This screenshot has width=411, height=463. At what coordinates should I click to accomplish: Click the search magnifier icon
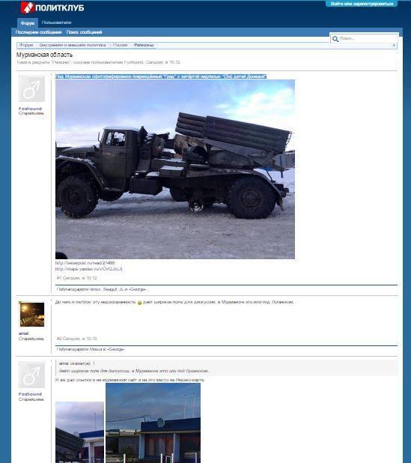[x=335, y=39]
